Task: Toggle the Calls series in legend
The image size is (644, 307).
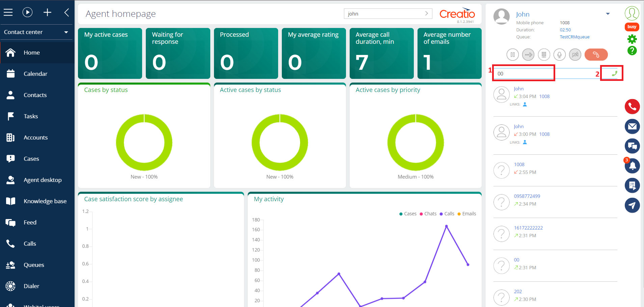Action: 447,214
